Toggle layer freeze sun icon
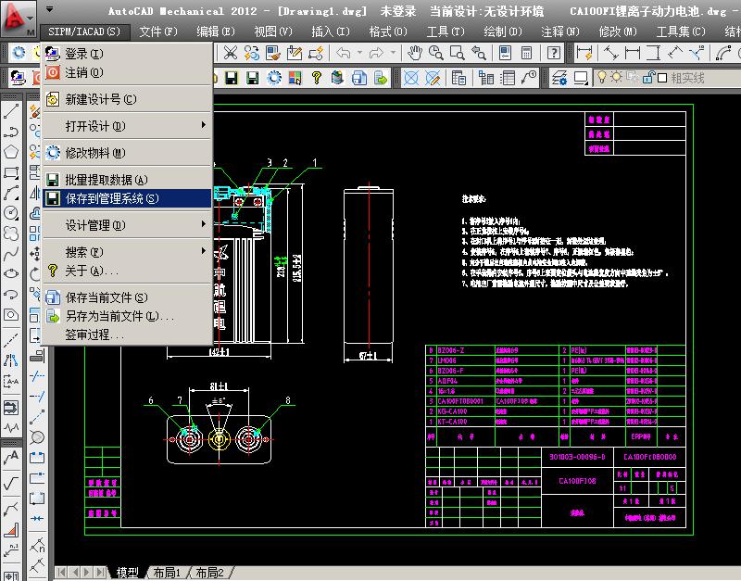This screenshot has width=741, height=581. [x=616, y=77]
